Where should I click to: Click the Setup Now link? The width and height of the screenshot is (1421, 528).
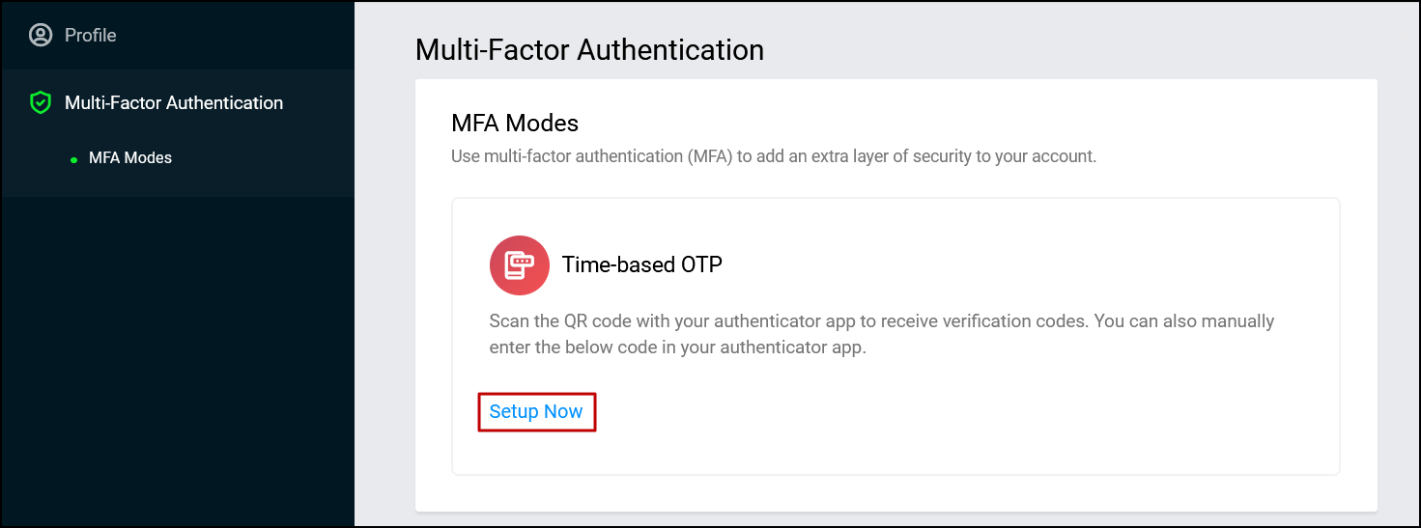pos(536,412)
